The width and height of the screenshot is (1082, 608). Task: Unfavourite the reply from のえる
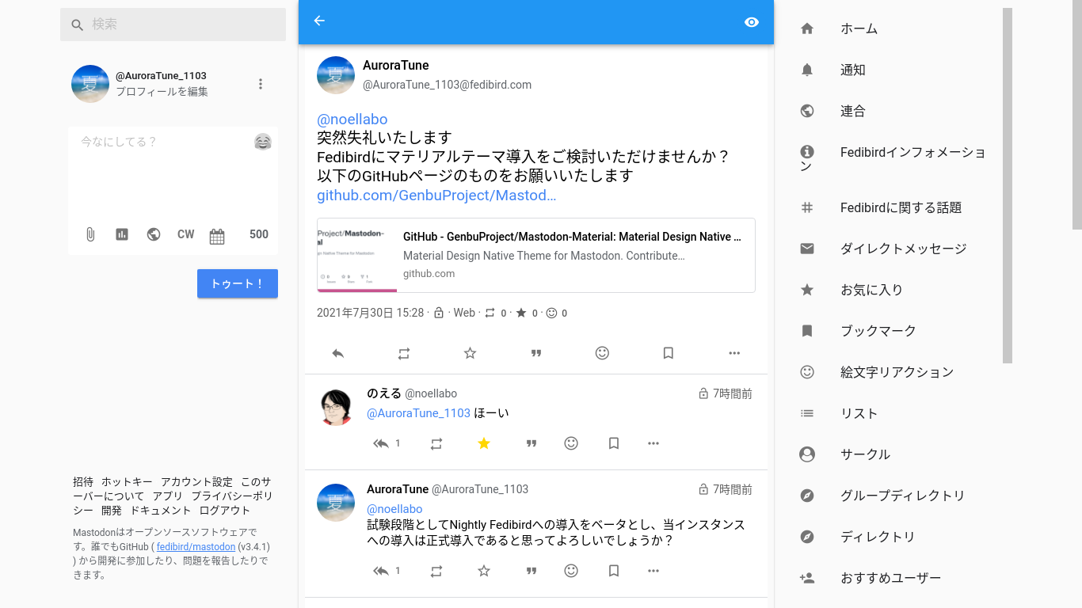[x=484, y=444]
